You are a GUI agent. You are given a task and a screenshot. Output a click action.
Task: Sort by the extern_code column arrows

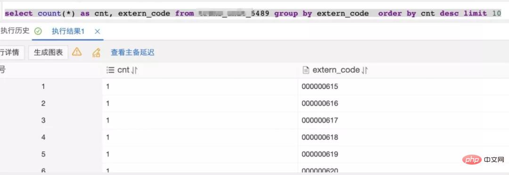(x=364, y=70)
